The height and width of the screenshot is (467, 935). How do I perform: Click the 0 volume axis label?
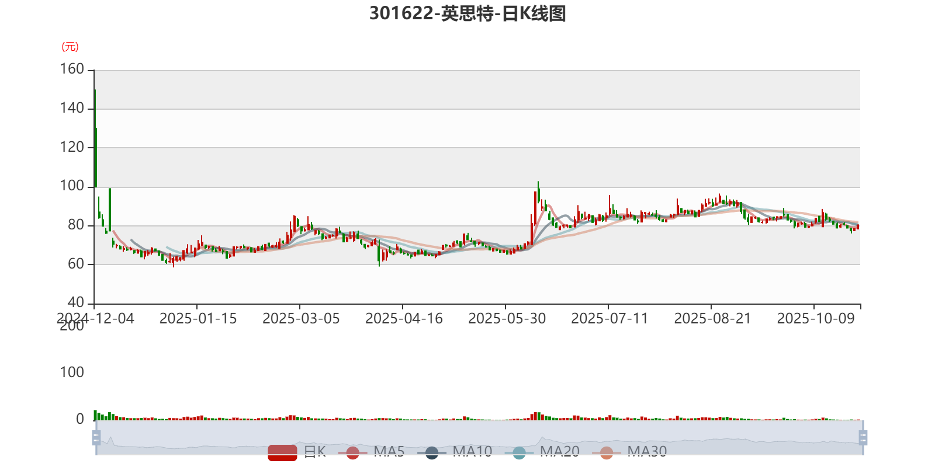[x=80, y=419]
